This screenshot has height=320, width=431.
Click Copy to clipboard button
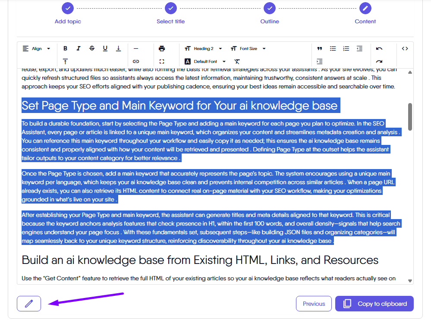pyautogui.click(x=374, y=304)
